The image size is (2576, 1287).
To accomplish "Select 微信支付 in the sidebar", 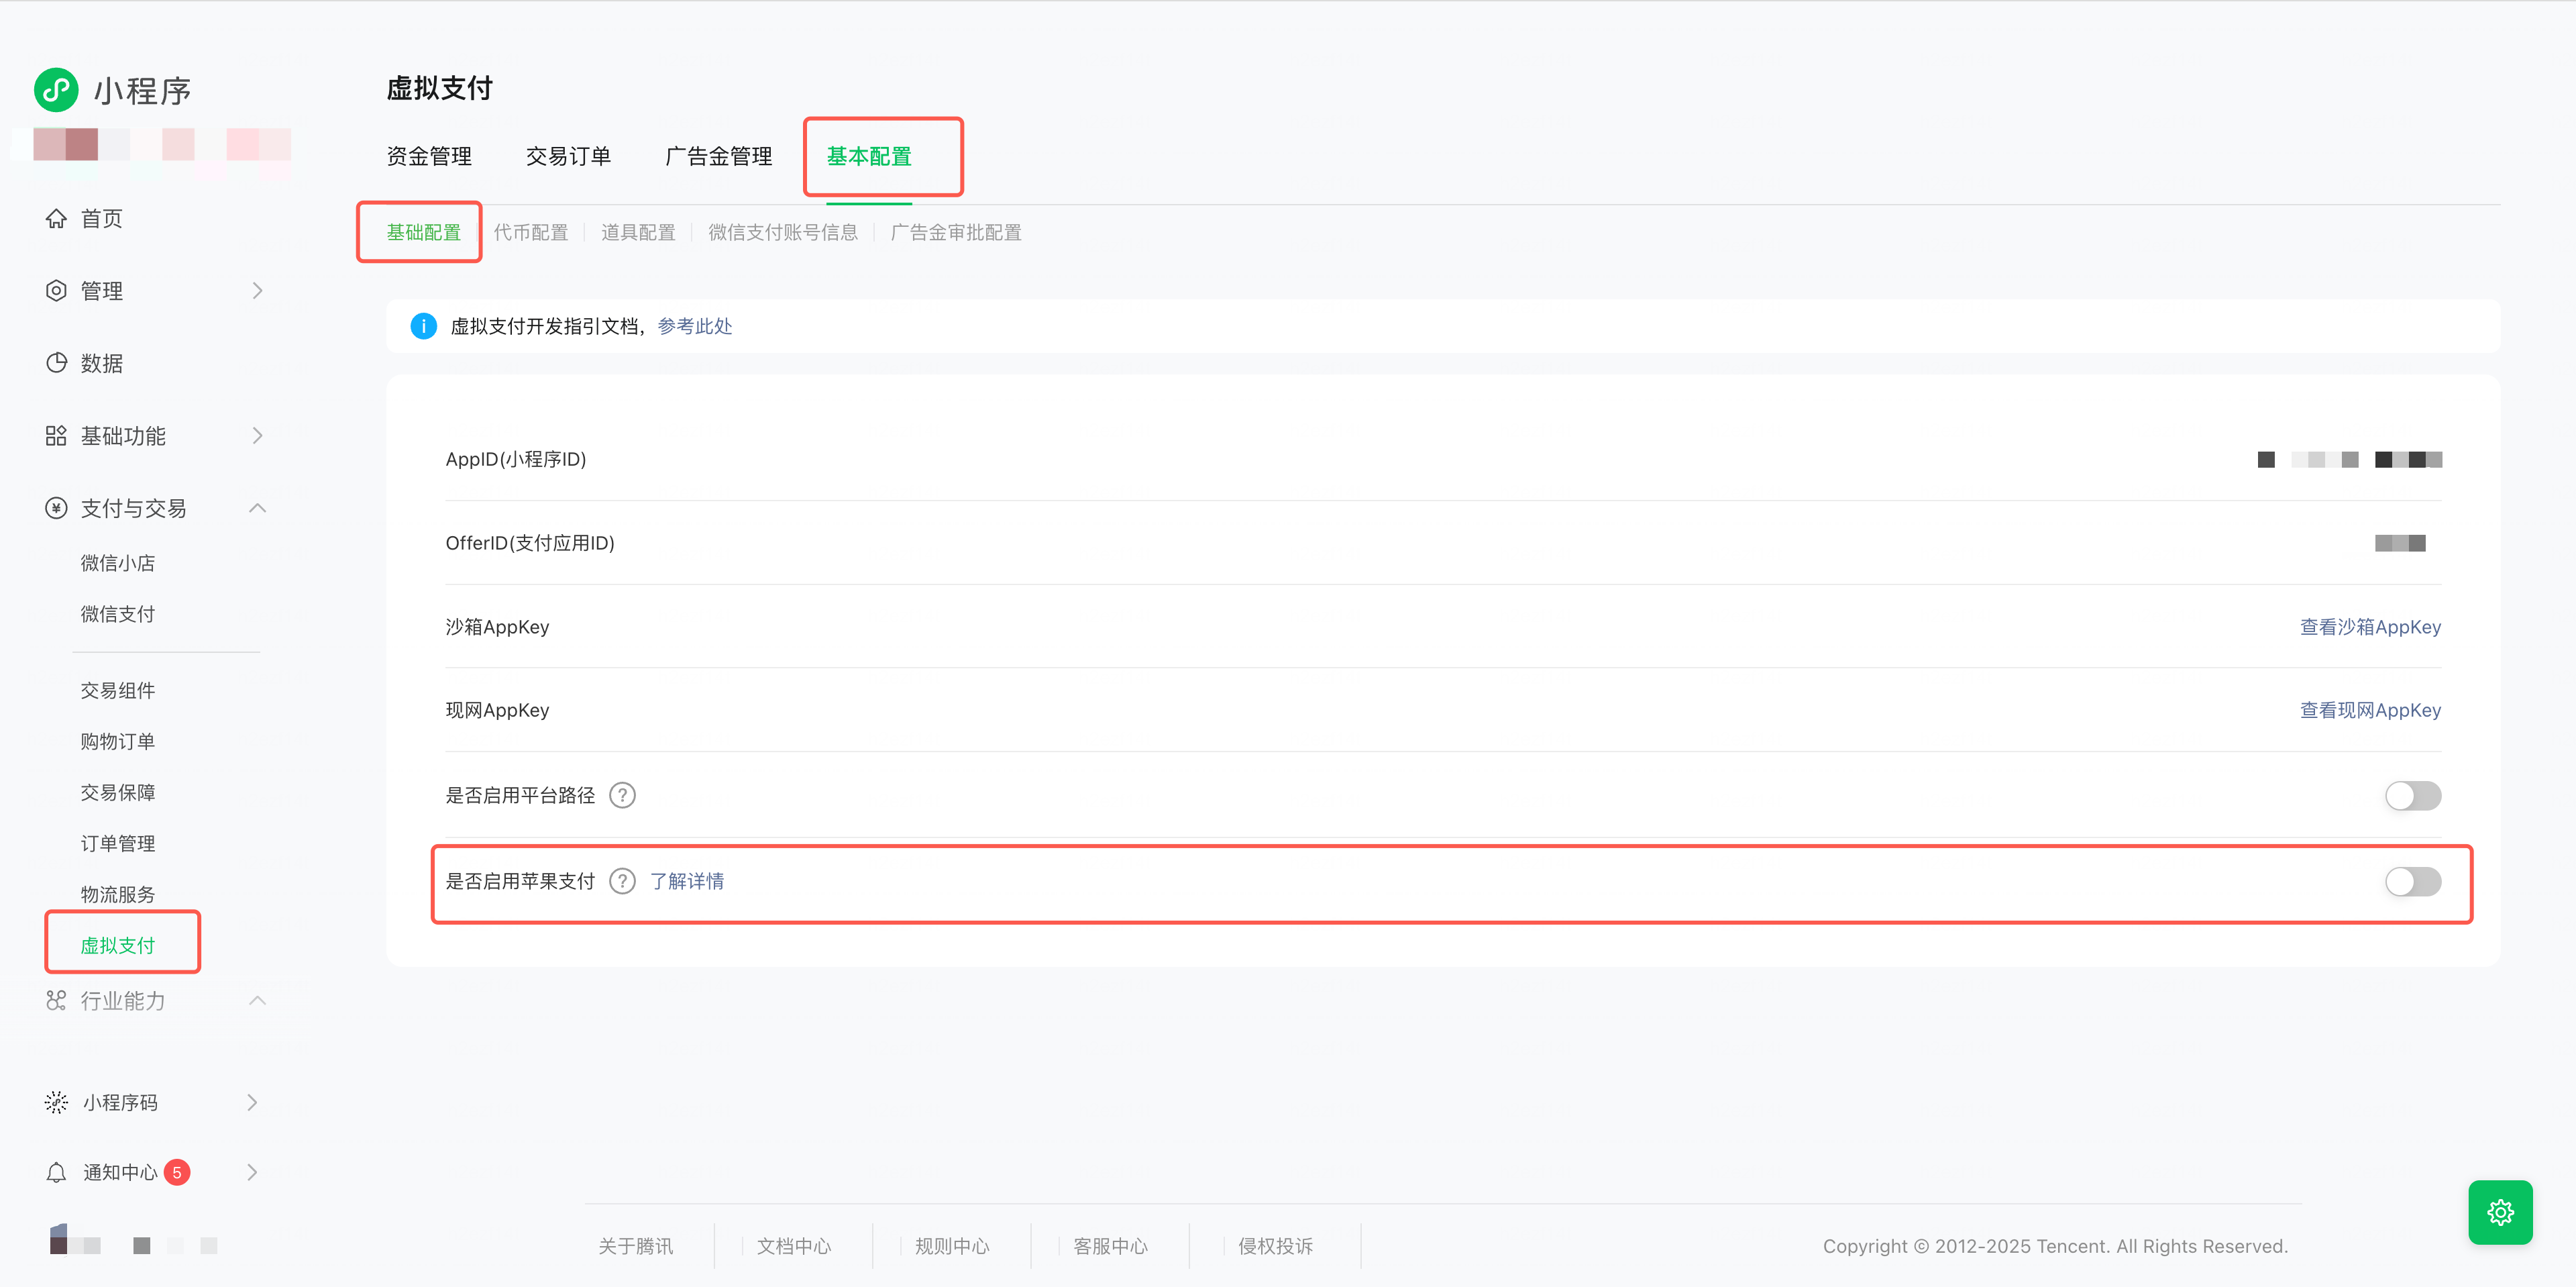I will tap(118, 614).
